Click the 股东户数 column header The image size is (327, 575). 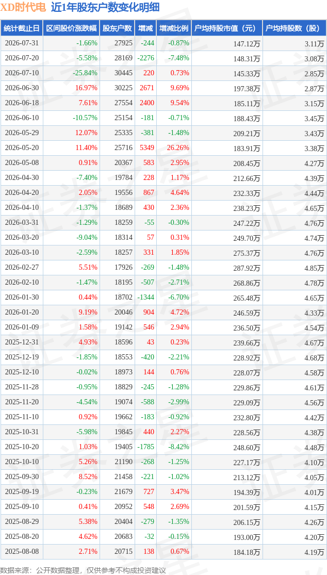coord(117,28)
